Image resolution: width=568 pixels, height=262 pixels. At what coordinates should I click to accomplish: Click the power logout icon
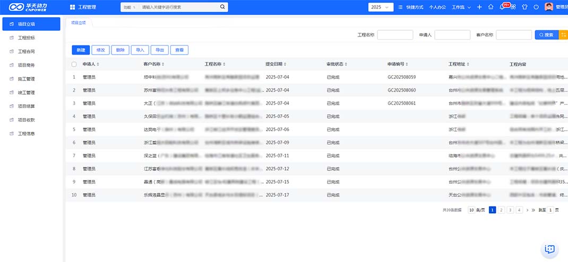[x=536, y=7]
